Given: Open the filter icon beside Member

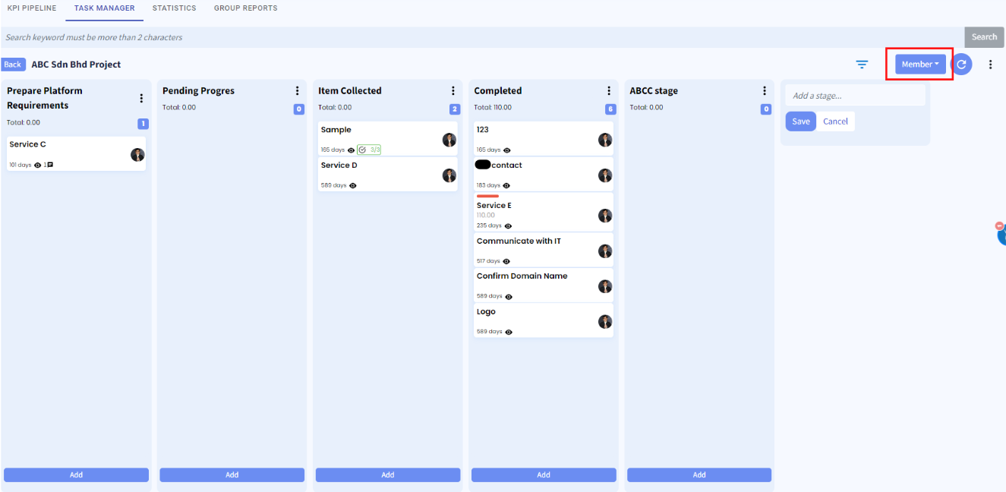Looking at the screenshot, I should point(862,65).
